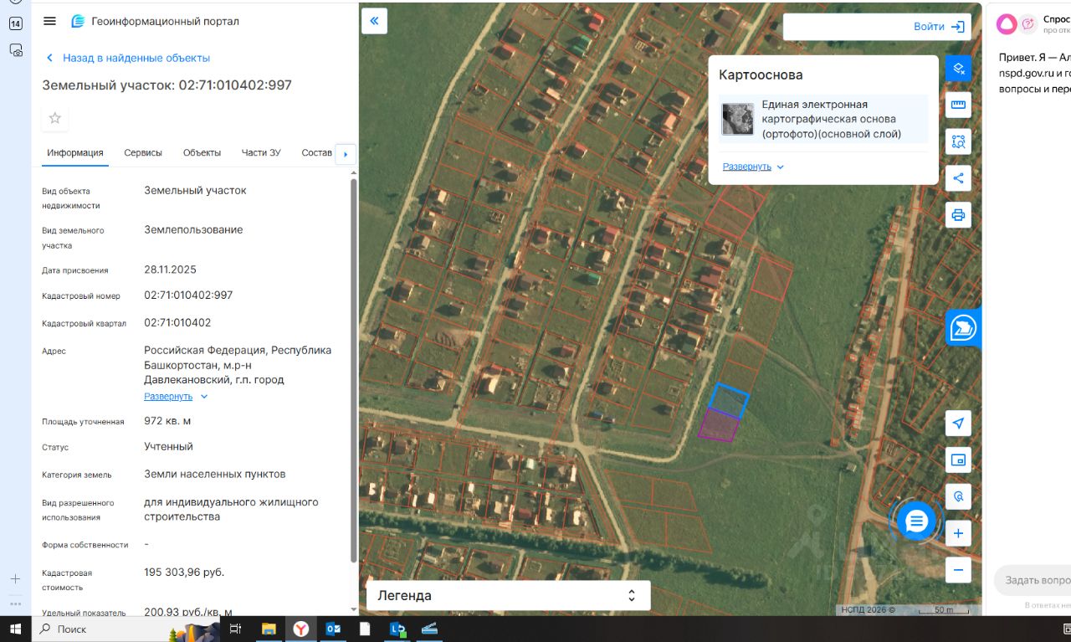Open the blue map assistant side tab
Image resolution: width=1071 pixels, height=642 pixels.
pos(963,327)
